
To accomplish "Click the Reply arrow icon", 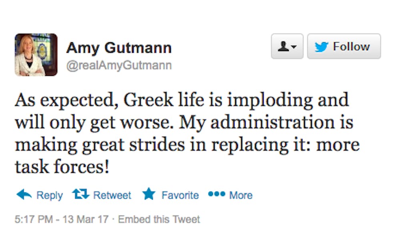I will click(24, 195).
